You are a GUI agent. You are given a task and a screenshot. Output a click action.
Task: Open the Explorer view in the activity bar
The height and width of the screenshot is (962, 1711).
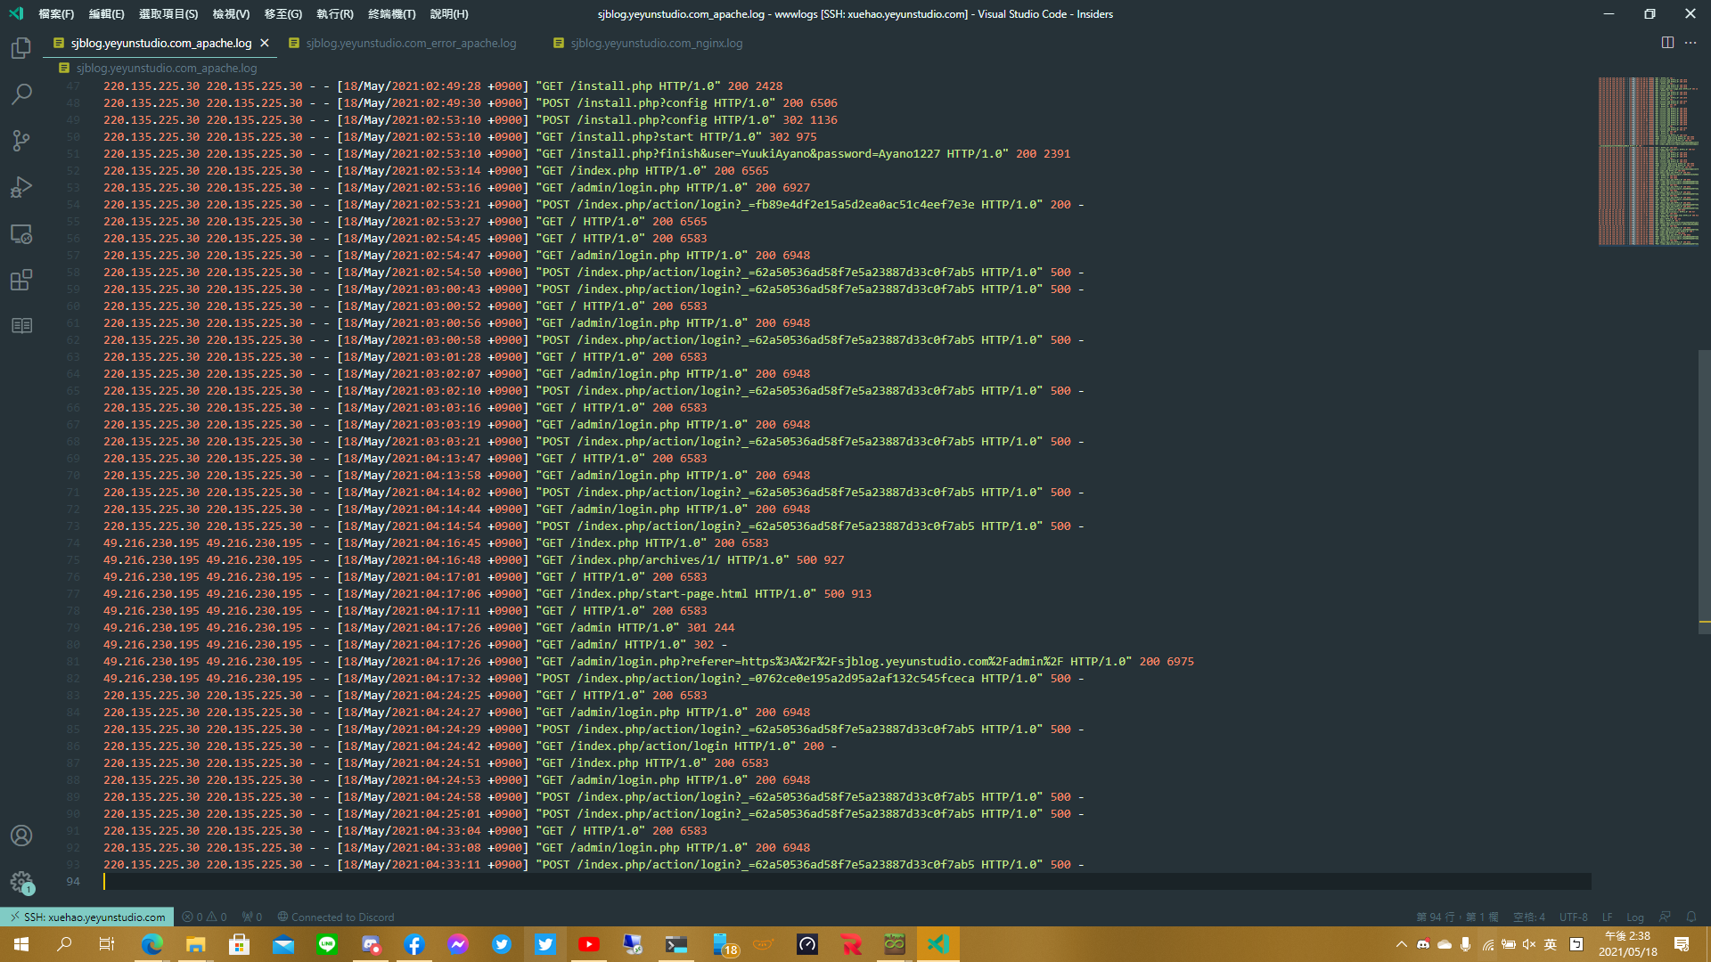coord(21,48)
